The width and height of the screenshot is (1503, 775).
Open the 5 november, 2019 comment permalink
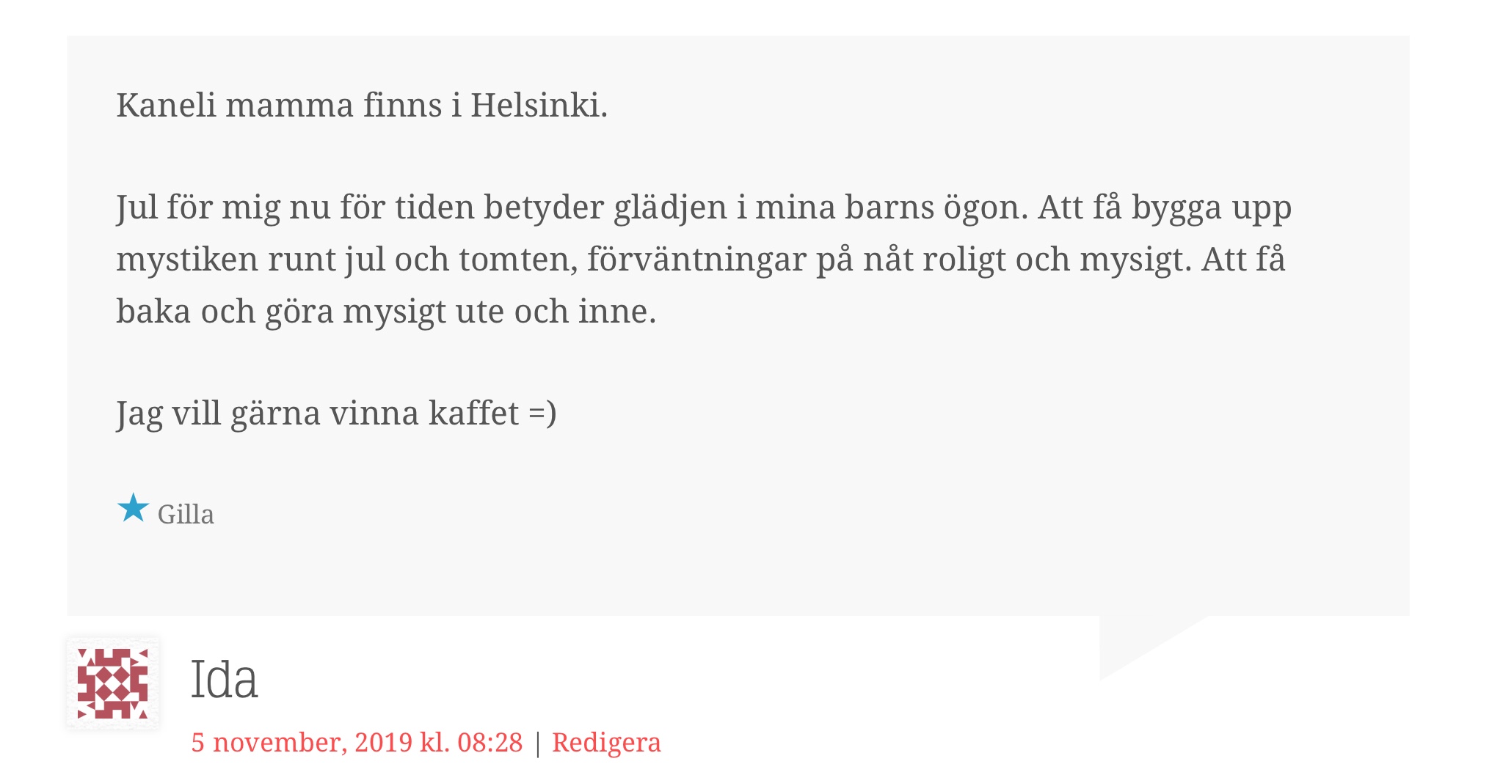pyautogui.click(x=357, y=743)
